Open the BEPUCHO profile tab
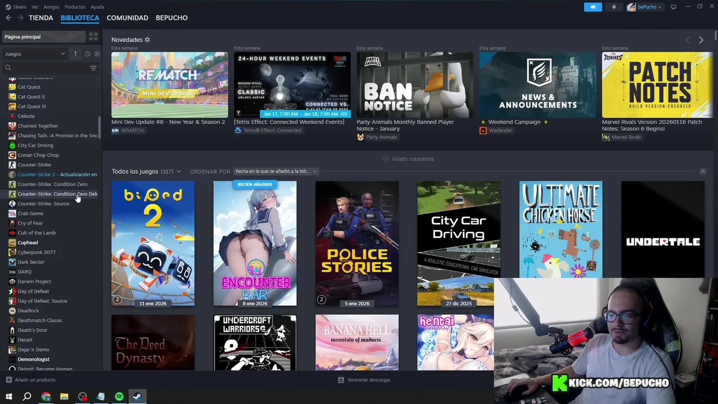The width and height of the screenshot is (718, 404). point(172,18)
